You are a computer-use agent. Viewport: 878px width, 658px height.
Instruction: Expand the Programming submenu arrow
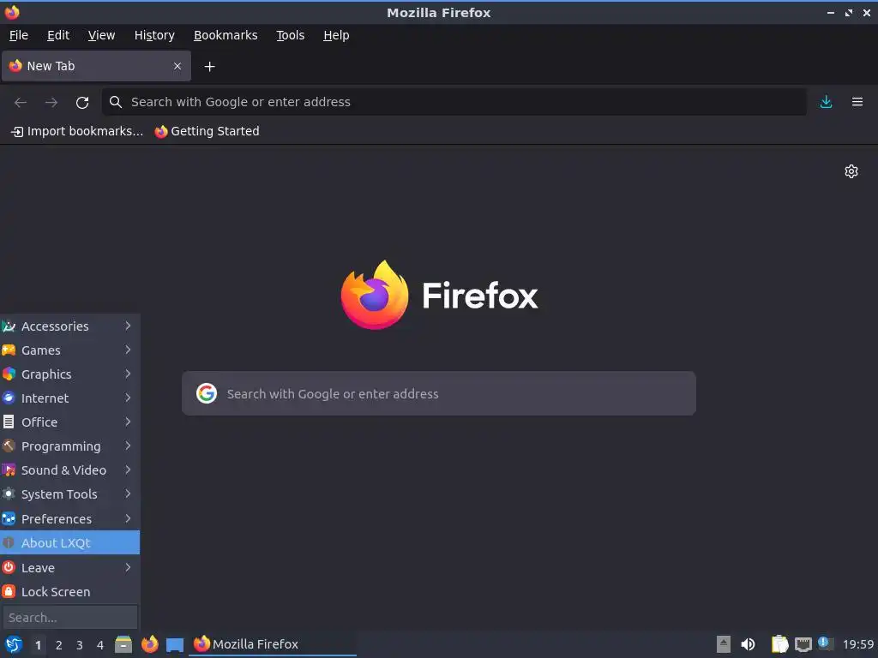(x=129, y=446)
